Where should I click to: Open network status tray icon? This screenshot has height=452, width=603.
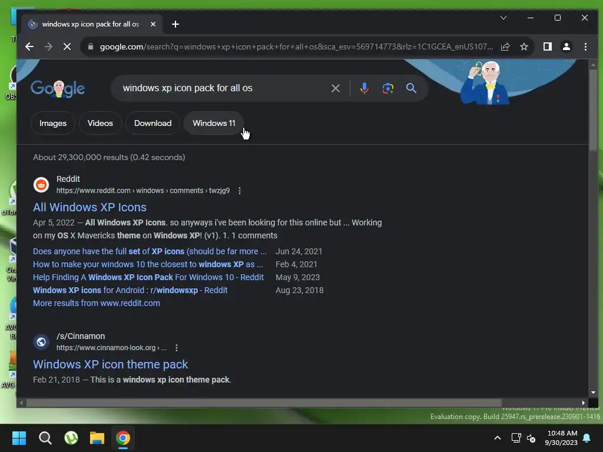(x=516, y=438)
